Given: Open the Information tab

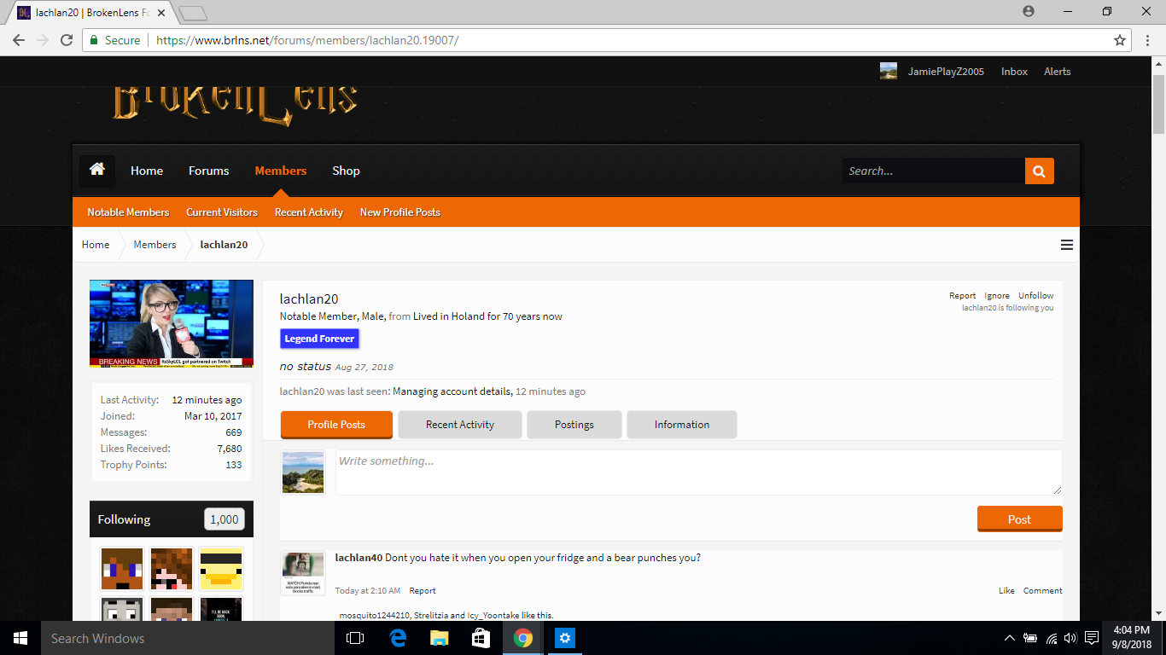Looking at the screenshot, I should click(x=682, y=425).
